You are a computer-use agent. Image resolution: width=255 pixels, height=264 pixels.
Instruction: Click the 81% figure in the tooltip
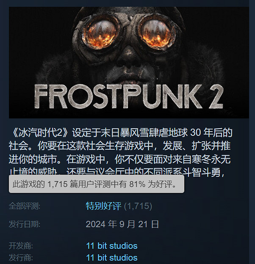(x=137, y=184)
